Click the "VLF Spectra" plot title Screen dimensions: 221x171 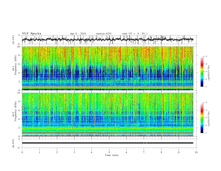click(32, 34)
